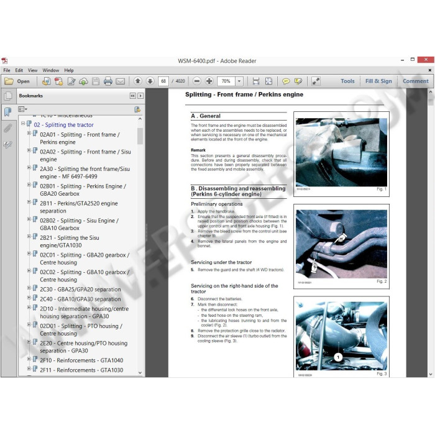Viewport: 435px width, 435px height.
Task: Select the highlight text tool icon
Action: pos(298,81)
